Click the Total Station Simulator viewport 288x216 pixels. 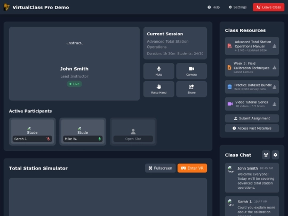tap(108, 197)
